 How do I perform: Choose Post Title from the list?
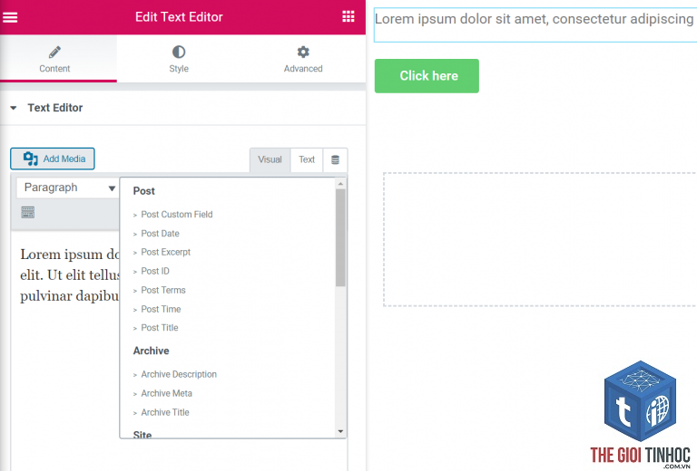click(x=160, y=328)
